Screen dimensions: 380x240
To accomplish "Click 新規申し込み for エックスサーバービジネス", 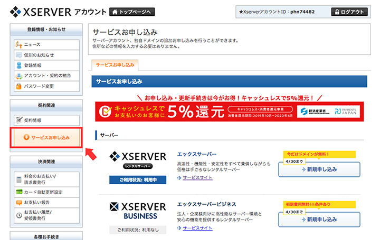I will (x=319, y=219).
